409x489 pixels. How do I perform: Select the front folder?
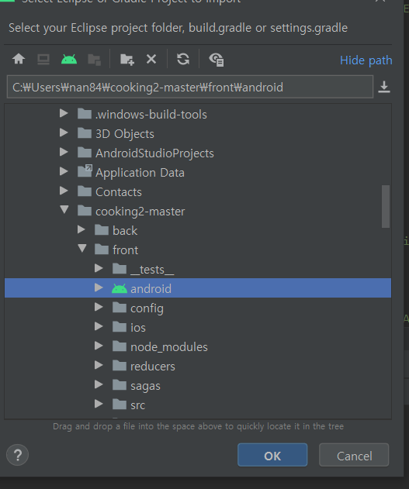[198, 250]
